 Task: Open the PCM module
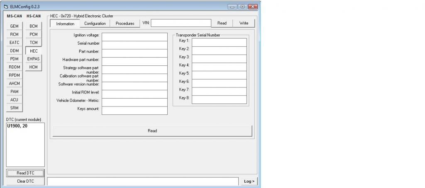[x=34, y=34]
